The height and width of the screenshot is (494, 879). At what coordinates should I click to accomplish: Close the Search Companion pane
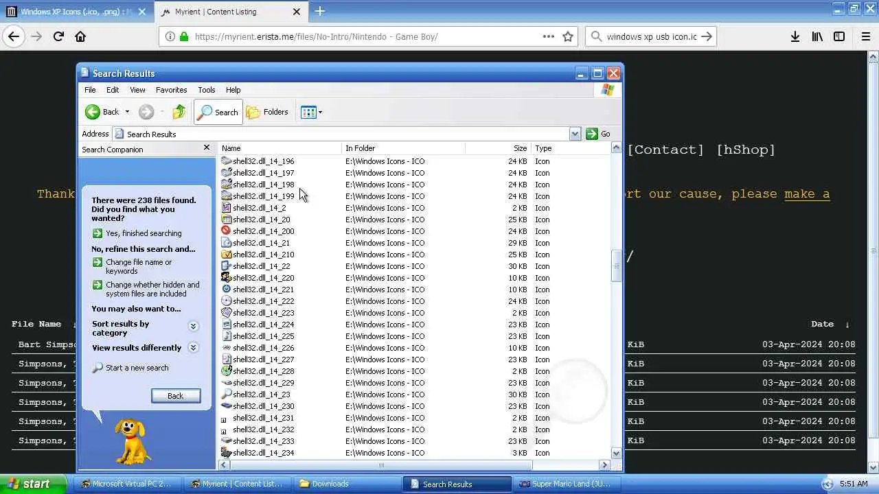click(206, 148)
